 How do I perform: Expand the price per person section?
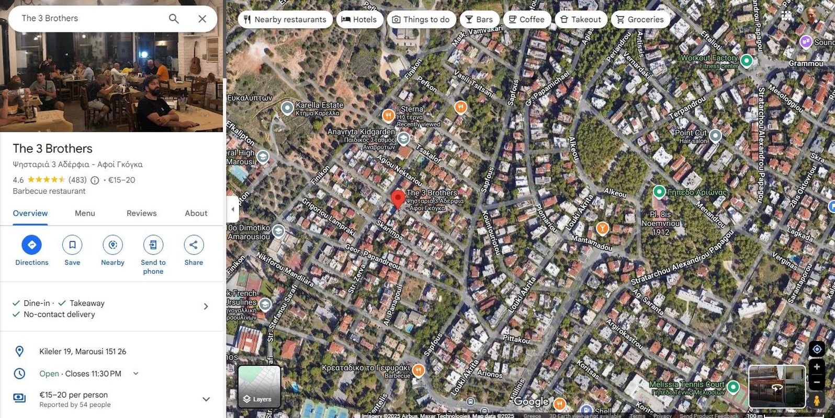(206, 399)
